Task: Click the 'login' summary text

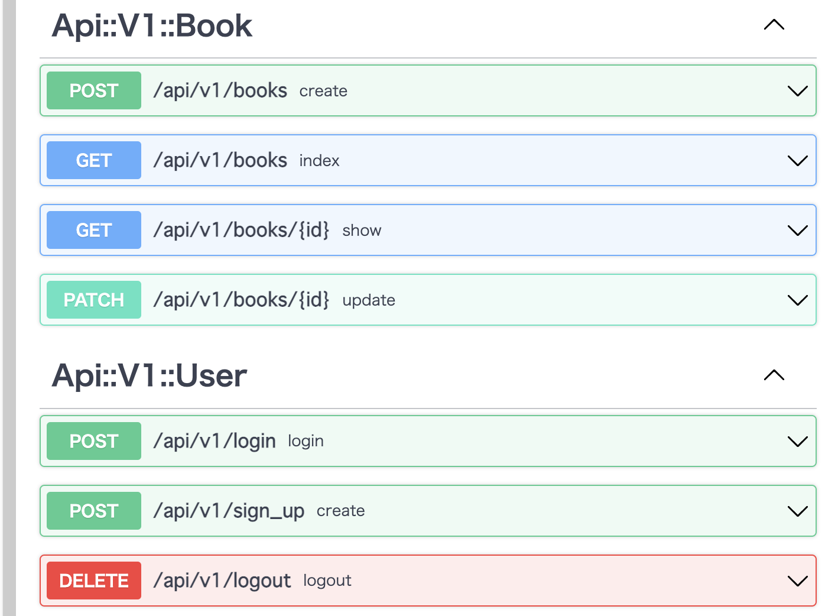Action: (x=306, y=442)
